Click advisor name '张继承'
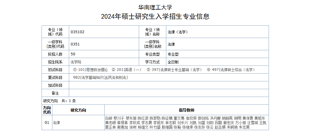Image resolution: width=312 pixels, height=140 pixels. tap(188, 127)
